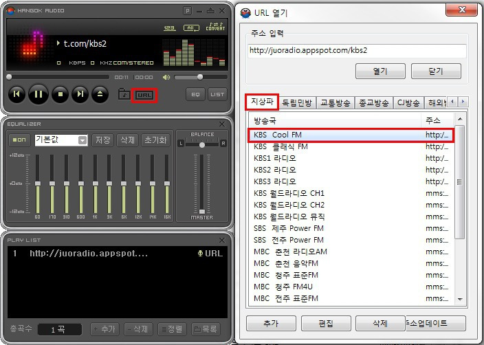Switch to the 종교방송 tab

(373, 103)
